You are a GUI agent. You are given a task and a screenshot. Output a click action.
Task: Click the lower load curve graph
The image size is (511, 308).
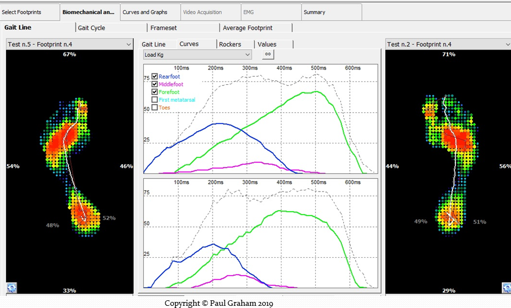261,233
